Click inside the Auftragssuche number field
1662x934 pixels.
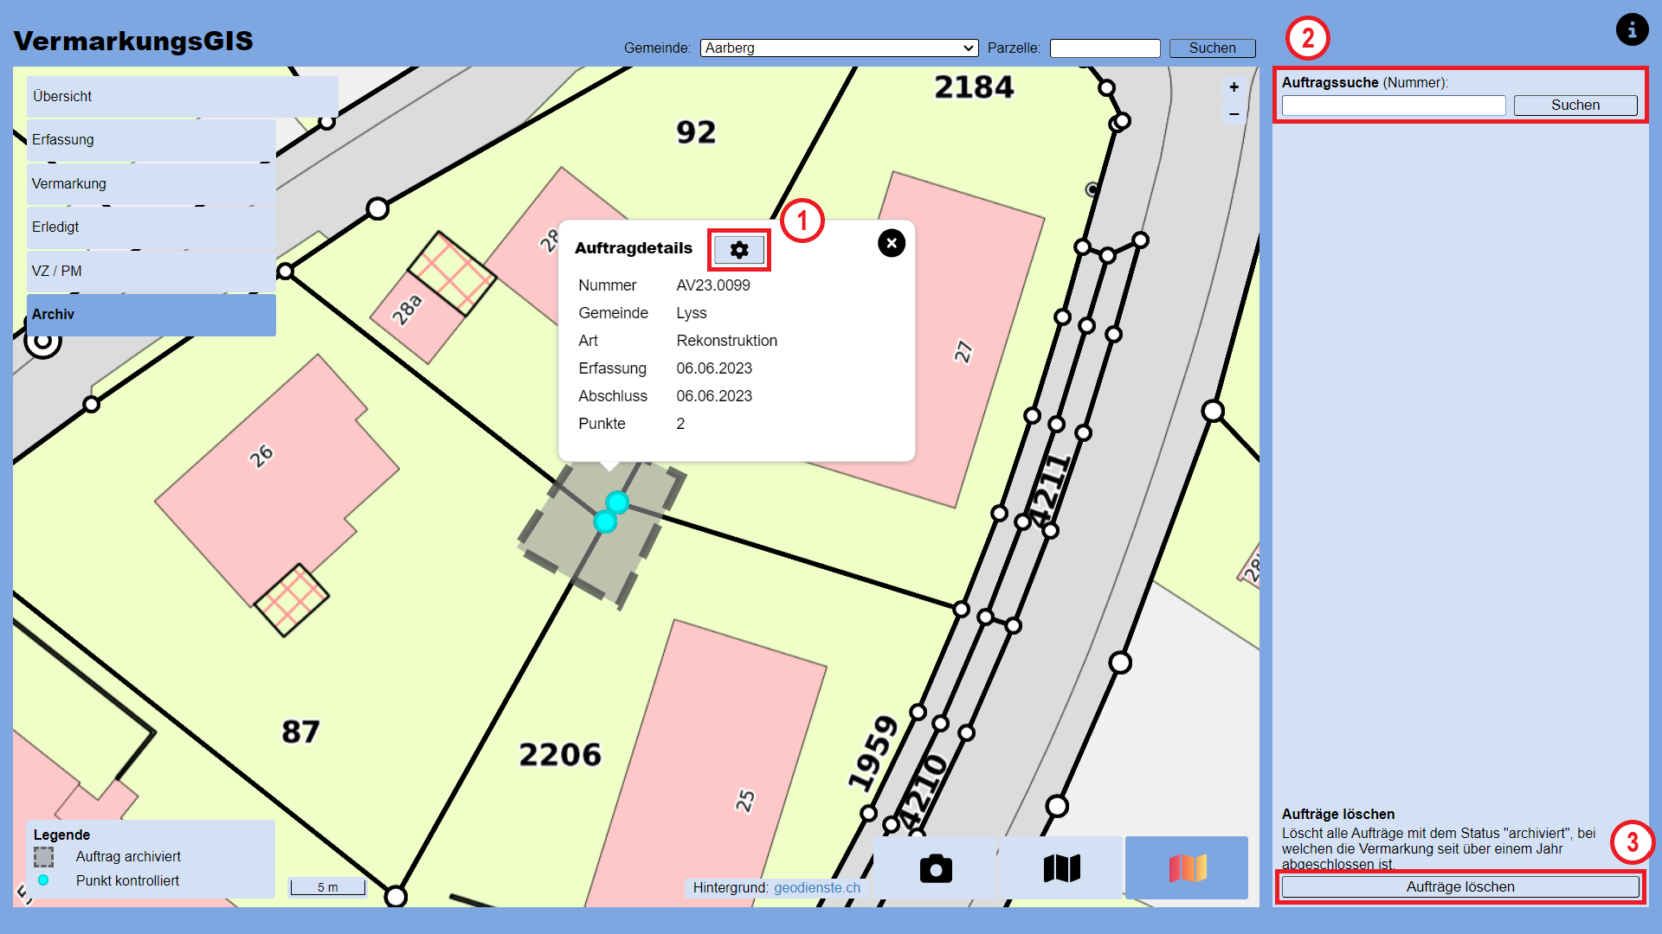coord(1394,106)
